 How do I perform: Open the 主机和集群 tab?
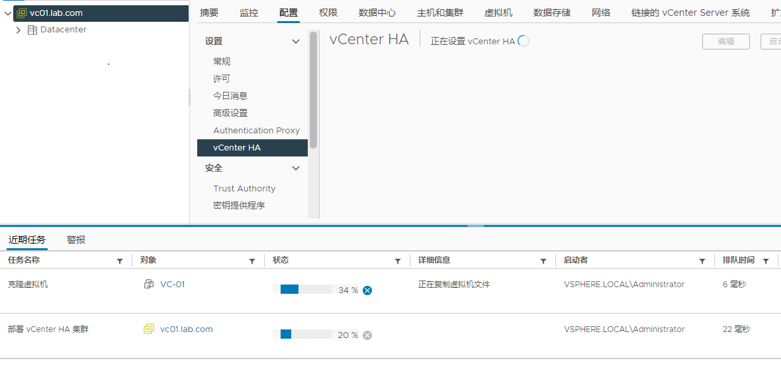[x=440, y=13]
